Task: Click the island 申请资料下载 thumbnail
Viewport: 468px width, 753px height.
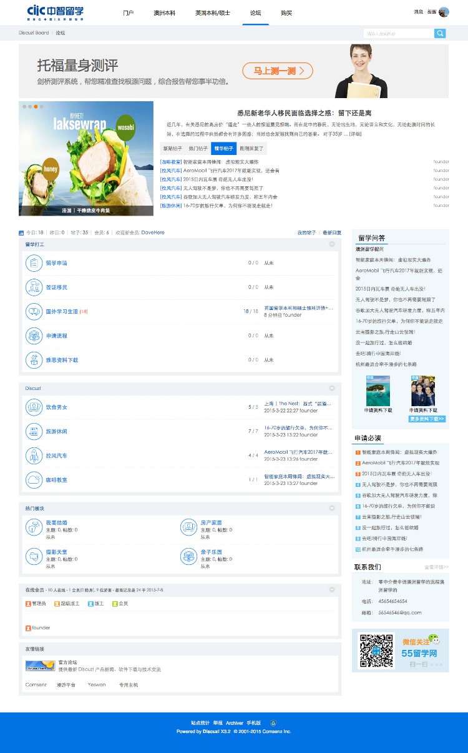Action: tap(378, 391)
